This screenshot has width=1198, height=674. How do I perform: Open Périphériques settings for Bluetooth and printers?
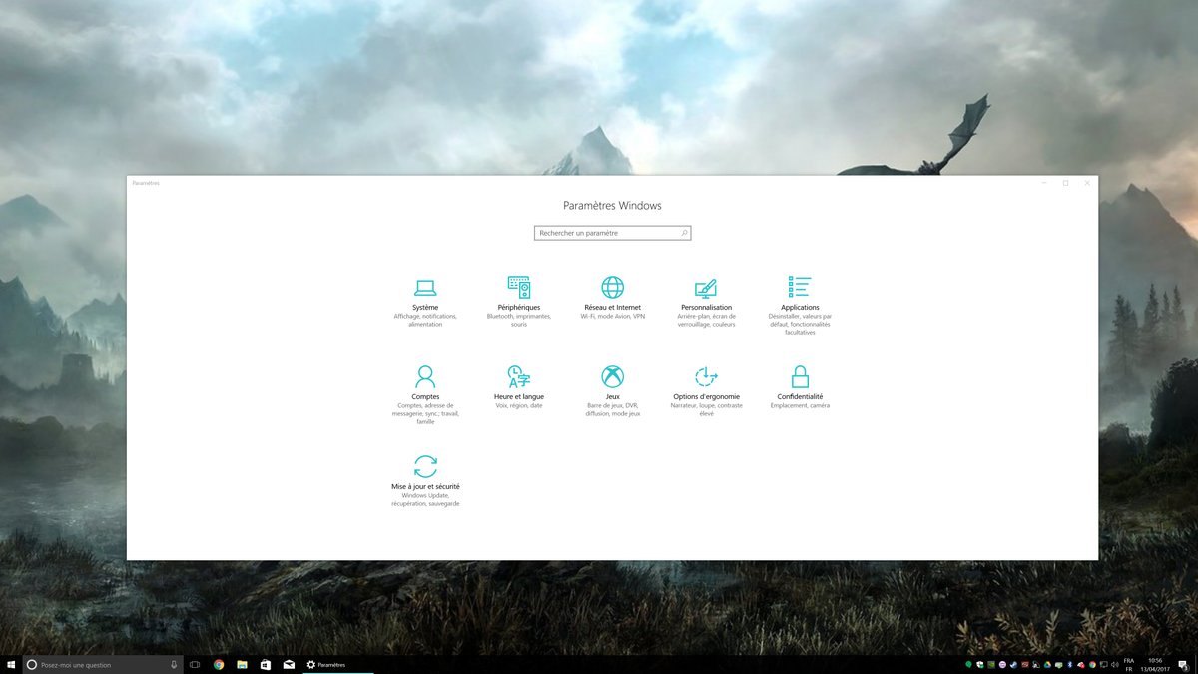pyautogui.click(x=518, y=295)
